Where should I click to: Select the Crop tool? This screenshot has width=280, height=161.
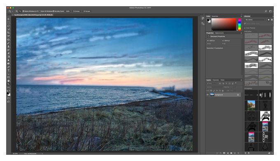[x=8, y=33]
